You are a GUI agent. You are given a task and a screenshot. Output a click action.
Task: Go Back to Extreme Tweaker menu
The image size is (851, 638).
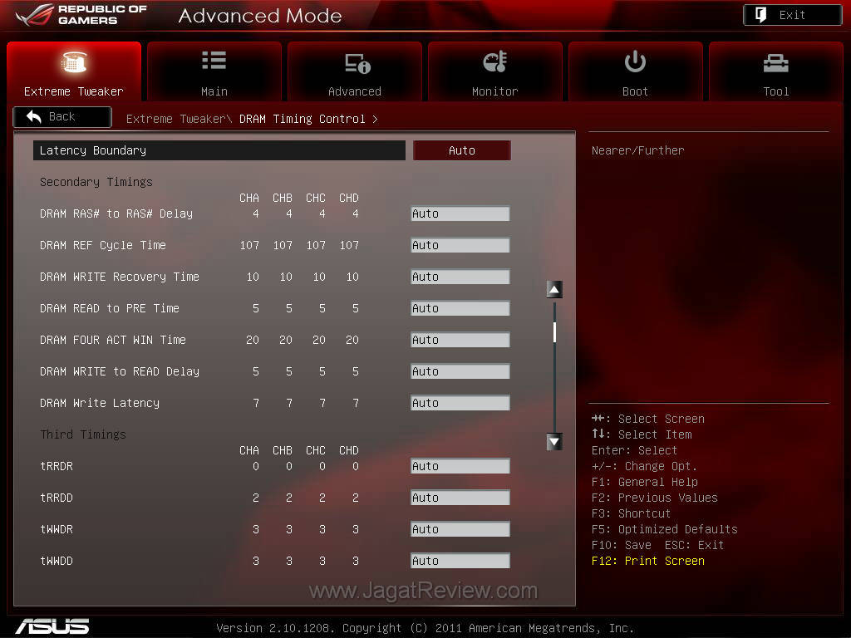tap(62, 116)
